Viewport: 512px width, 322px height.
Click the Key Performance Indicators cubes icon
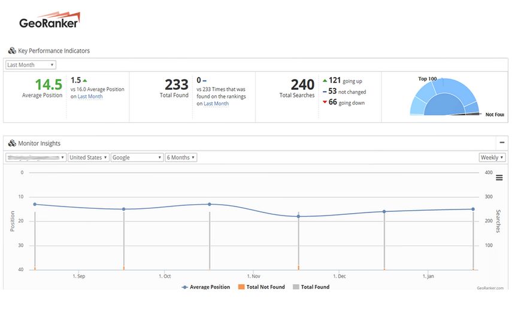[x=12, y=50]
